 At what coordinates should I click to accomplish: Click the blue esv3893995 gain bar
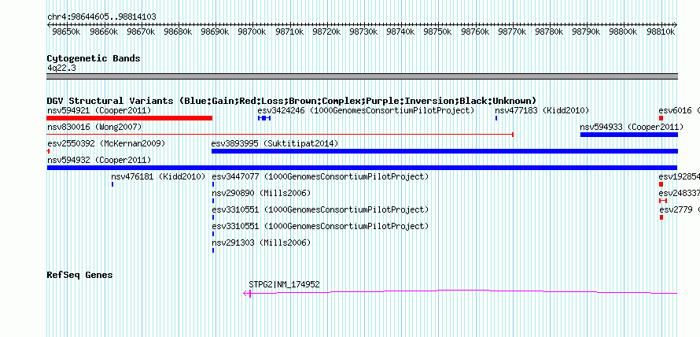444,151
